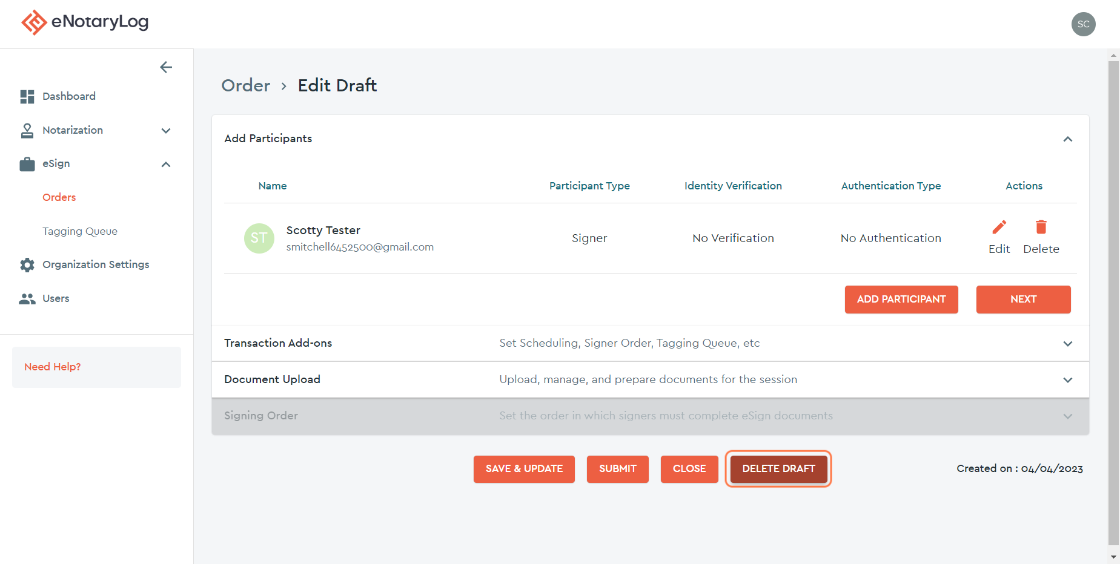Click the Order breadcrumb link
This screenshot has height=564, width=1120.
(246, 85)
